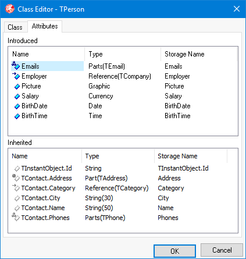The width and height of the screenshot is (246, 259).
Task: Click the Cancel button
Action: [222, 250]
